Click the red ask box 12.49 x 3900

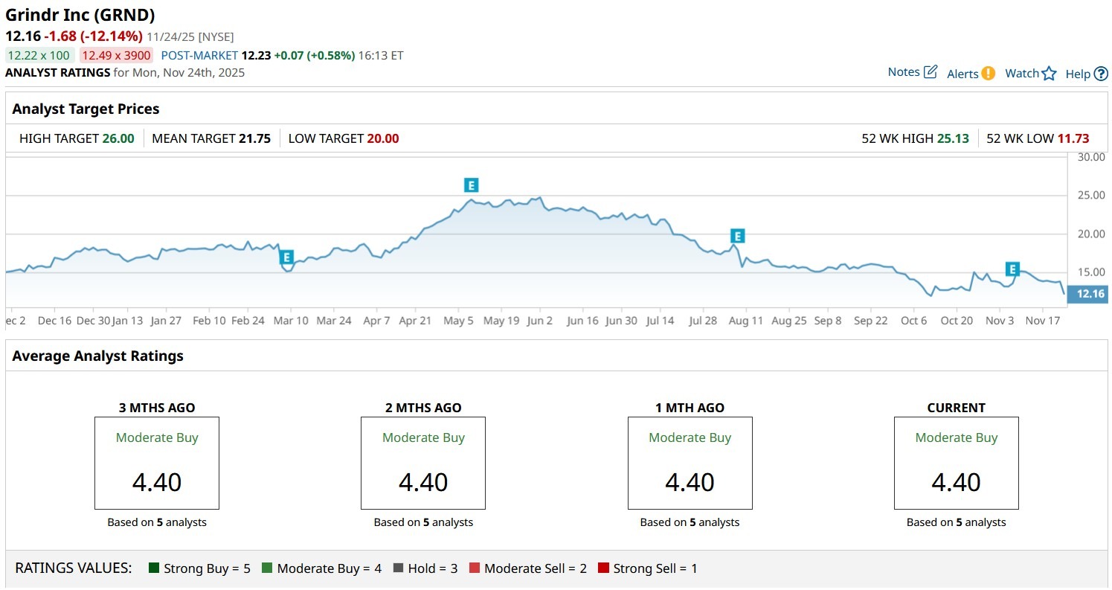pyautogui.click(x=116, y=55)
